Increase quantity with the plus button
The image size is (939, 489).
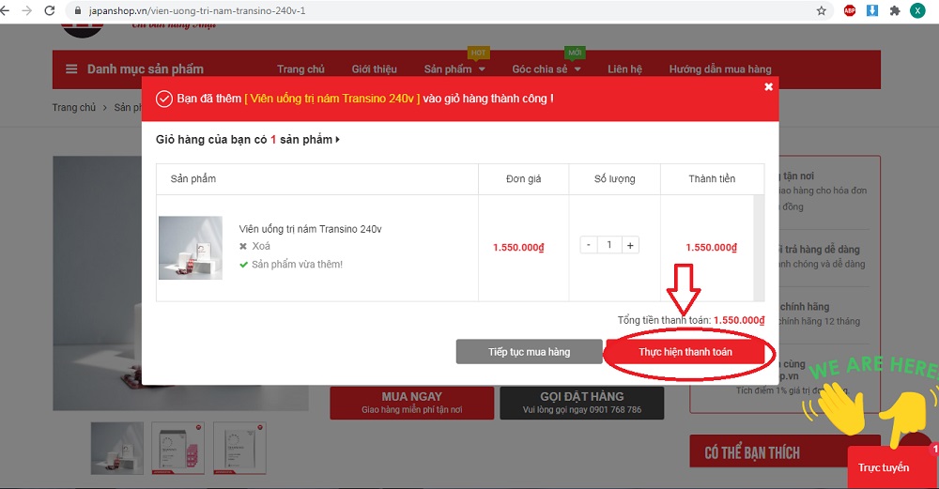coord(630,245)
